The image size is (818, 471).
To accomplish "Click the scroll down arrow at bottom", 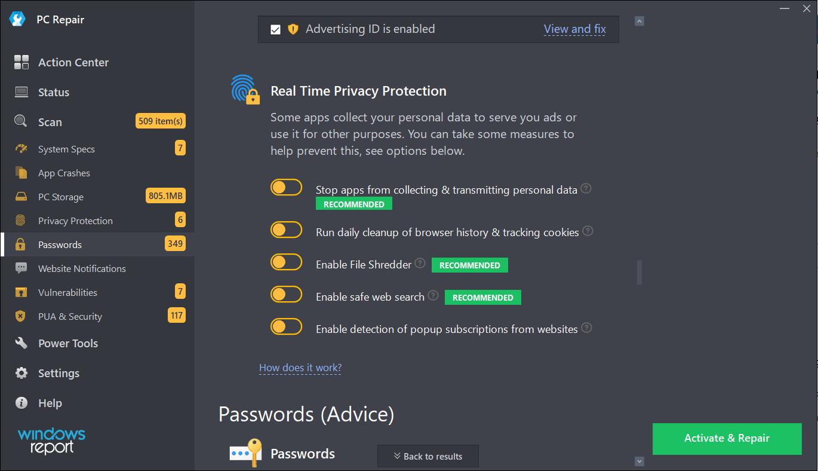I will click(639, 461).
